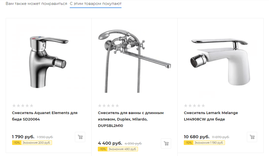Select 'С этим товаром покупают' tab
269x156 pixels.
(96, 4)
